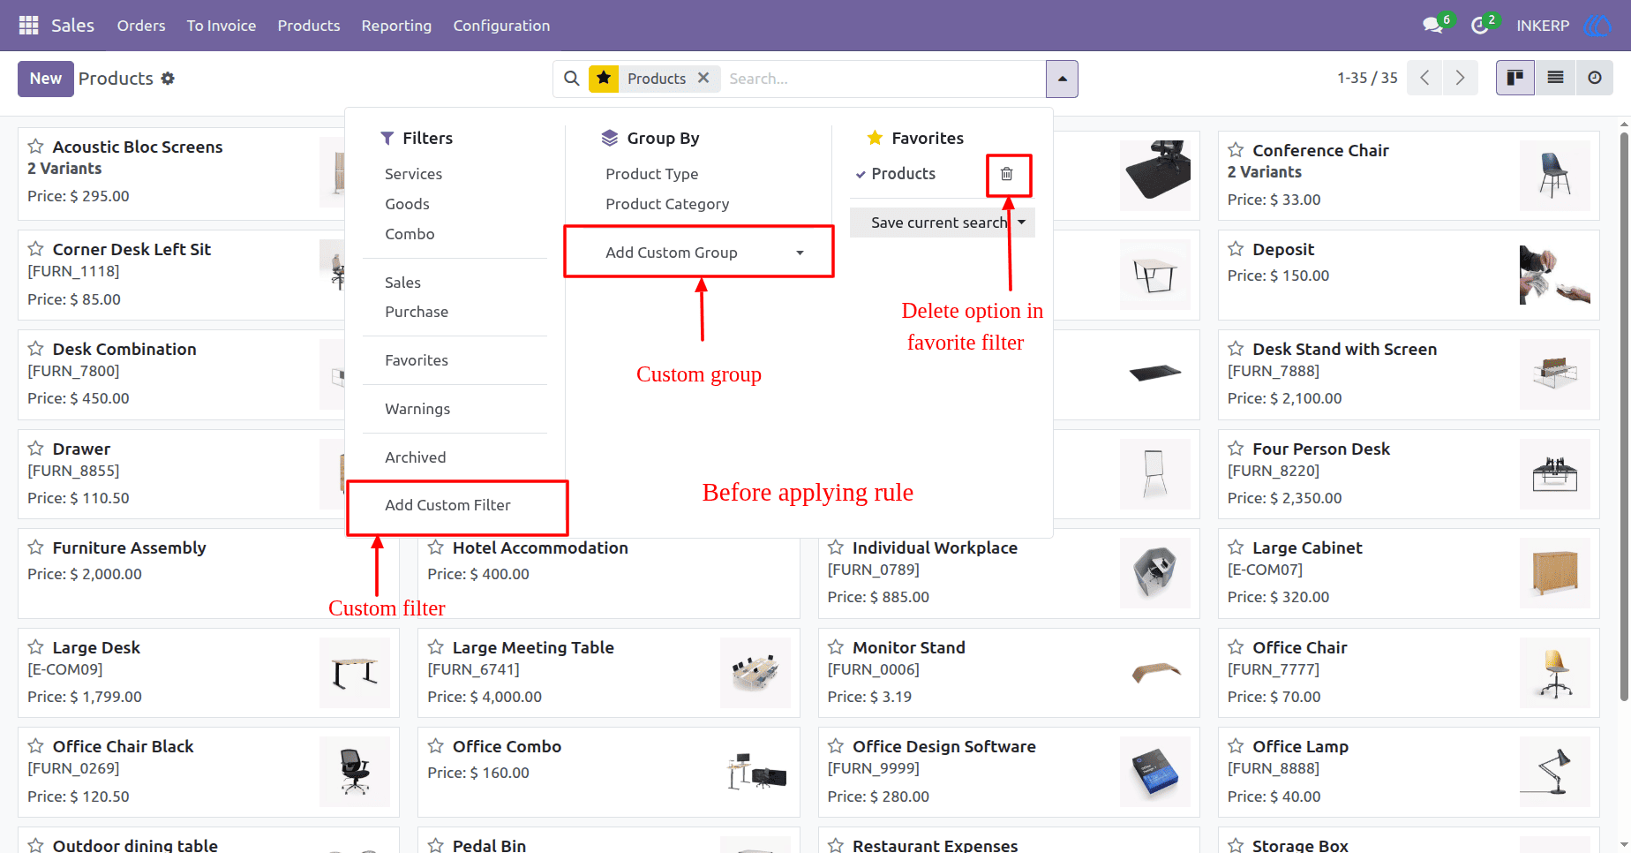Apply the Goods filter
This screenshot has height=853, width=1631.
pos(407,204)
